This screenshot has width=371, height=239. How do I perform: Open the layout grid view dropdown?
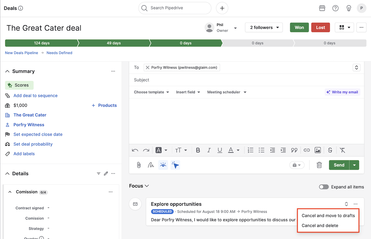pos(344,27)
